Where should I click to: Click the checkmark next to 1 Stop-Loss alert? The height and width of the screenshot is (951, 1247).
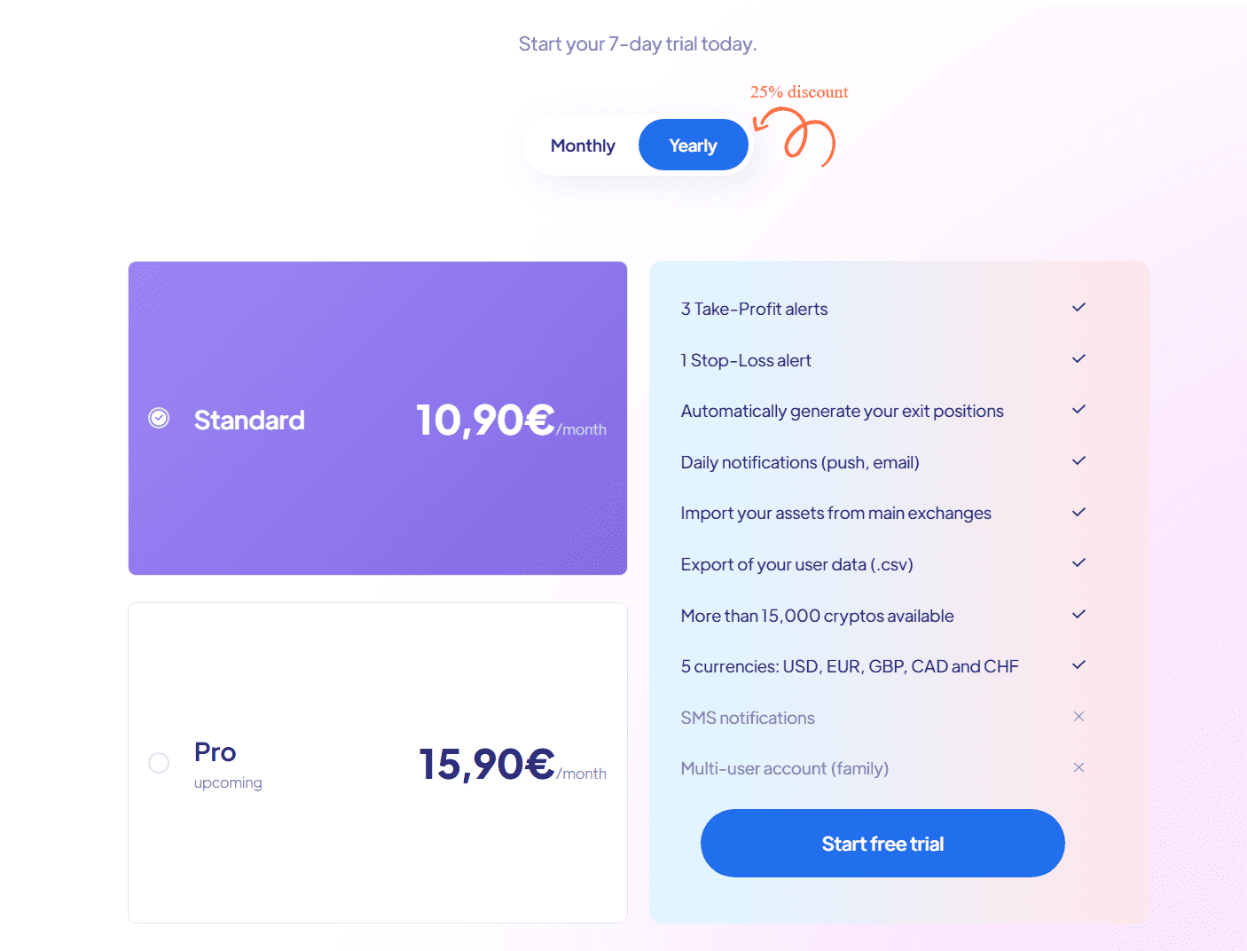click(x=1078, y=359)
